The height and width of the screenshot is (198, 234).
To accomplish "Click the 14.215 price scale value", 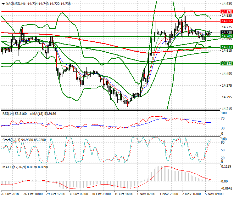I will 227,109.
